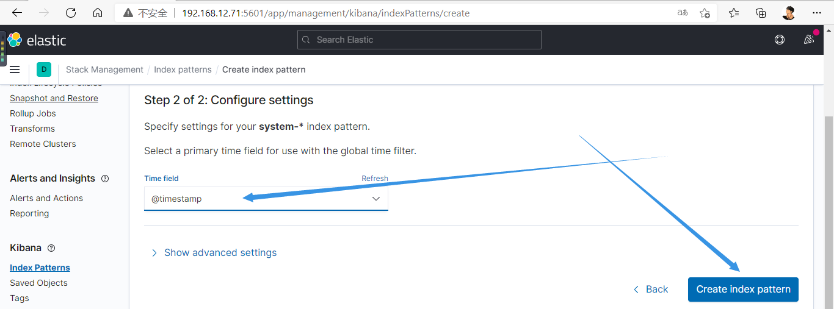This screenshot has height=309, width=834.
Task: Reload the page with refresh icon
Action: click(71, 13)
